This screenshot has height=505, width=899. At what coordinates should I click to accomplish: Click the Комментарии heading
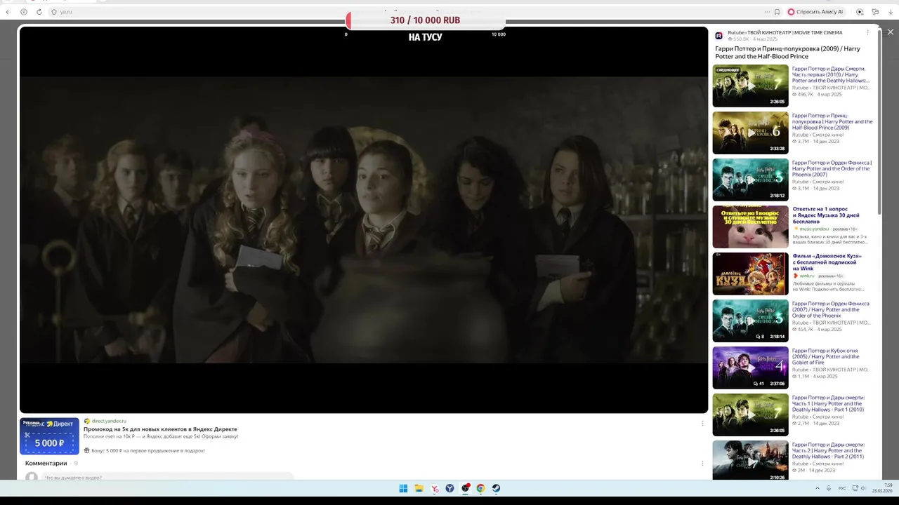pyautogui.click(x=46, y=463)
